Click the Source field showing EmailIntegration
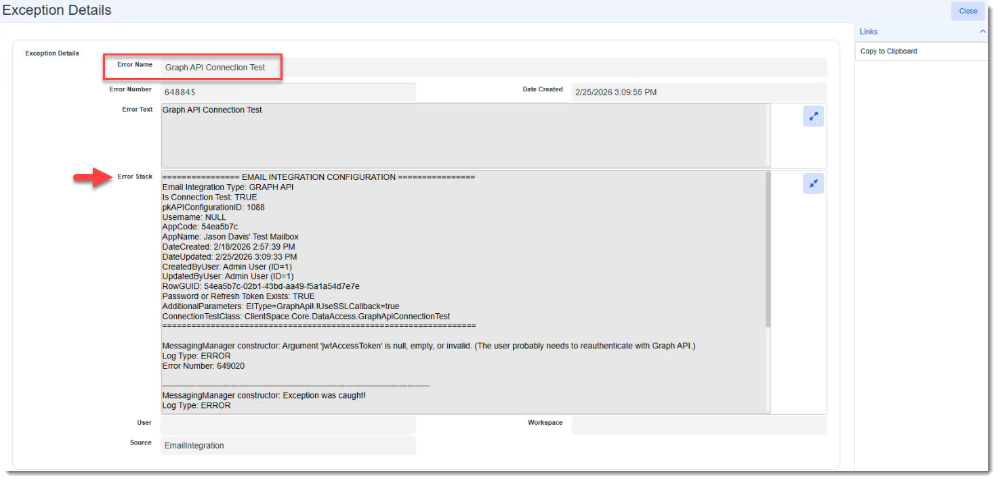The height and width of the screenshot is (481, 998). pyautogui.click(x=288, y=445)
